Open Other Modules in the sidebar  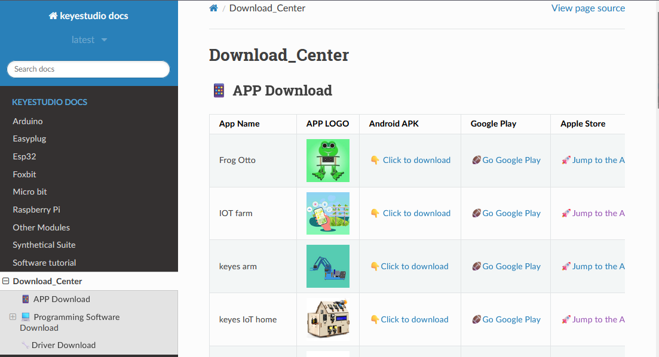point(41,227)
